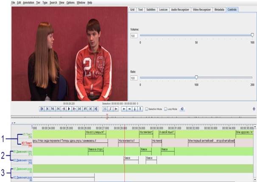Screen dimensions: 257x182
Task: Step one frame forward
Action: (x=80, y=109)
